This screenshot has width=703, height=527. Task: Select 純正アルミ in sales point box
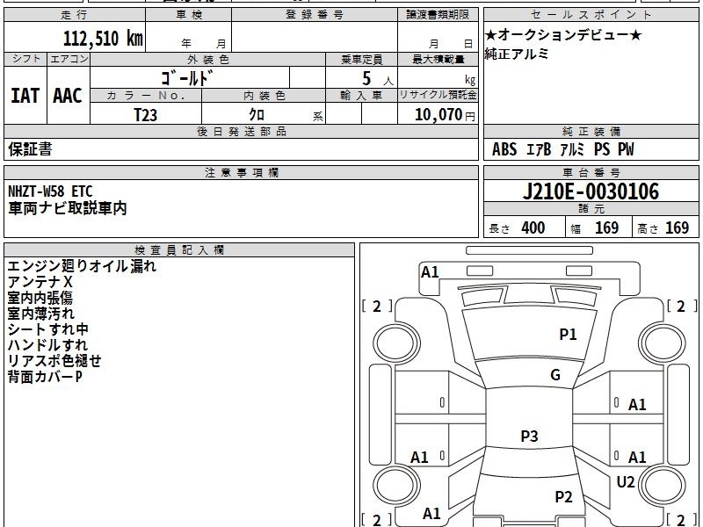point(516,54)
